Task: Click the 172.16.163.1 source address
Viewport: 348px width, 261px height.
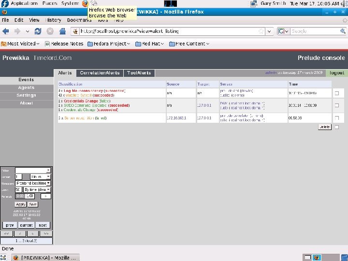Action: (176, 118)
